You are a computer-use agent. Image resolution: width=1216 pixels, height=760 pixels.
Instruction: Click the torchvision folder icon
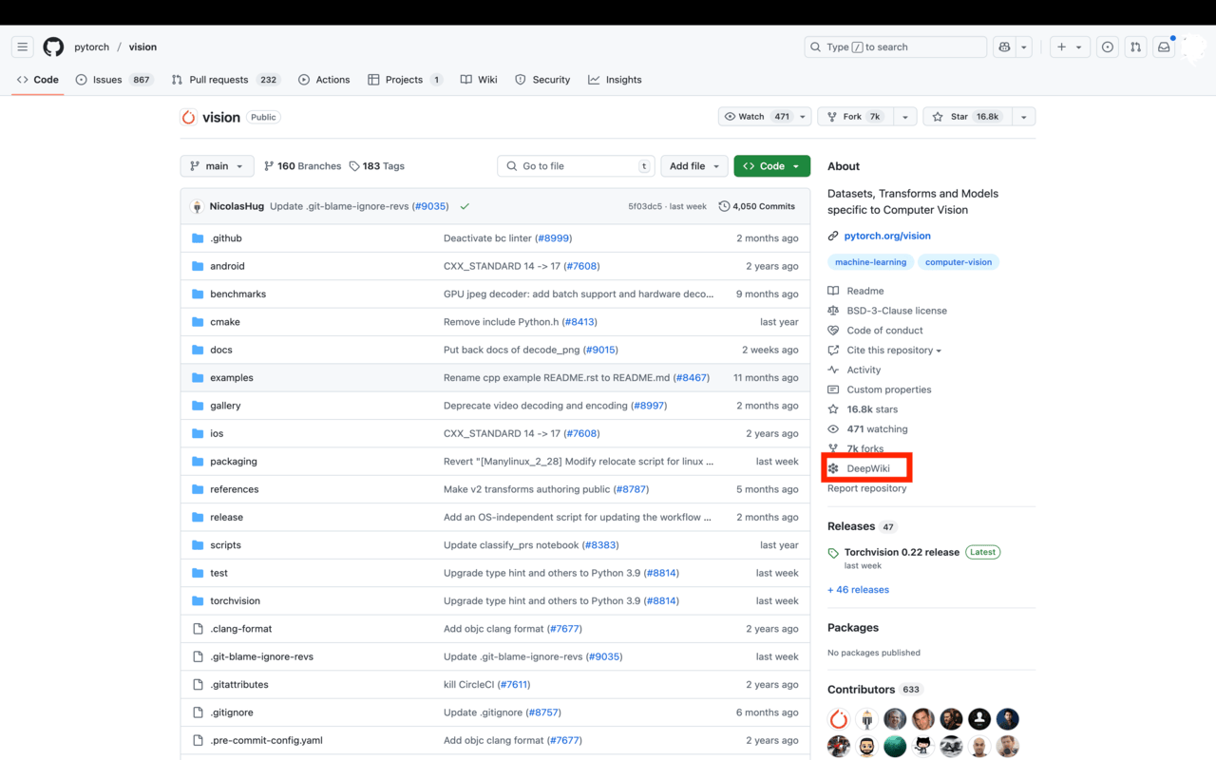click(x=198, y=600)
